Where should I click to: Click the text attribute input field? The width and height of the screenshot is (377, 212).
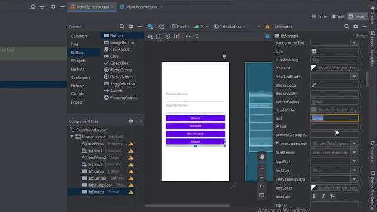click(334, 118)
